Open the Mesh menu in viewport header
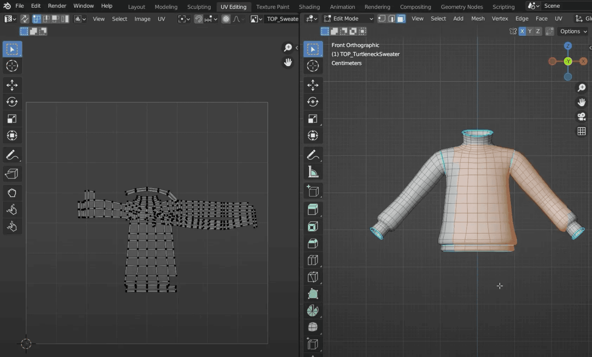The width and height of the screenshot is (592, 357). click(x=478, y=19)
